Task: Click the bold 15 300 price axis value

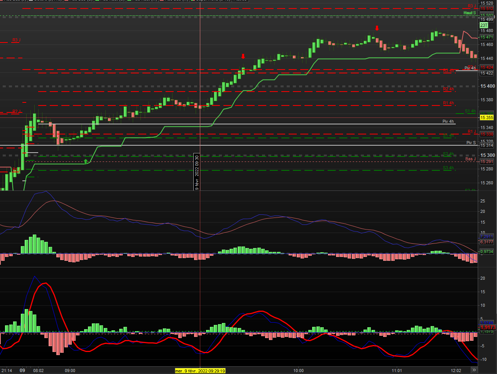Action: [487, 155]
